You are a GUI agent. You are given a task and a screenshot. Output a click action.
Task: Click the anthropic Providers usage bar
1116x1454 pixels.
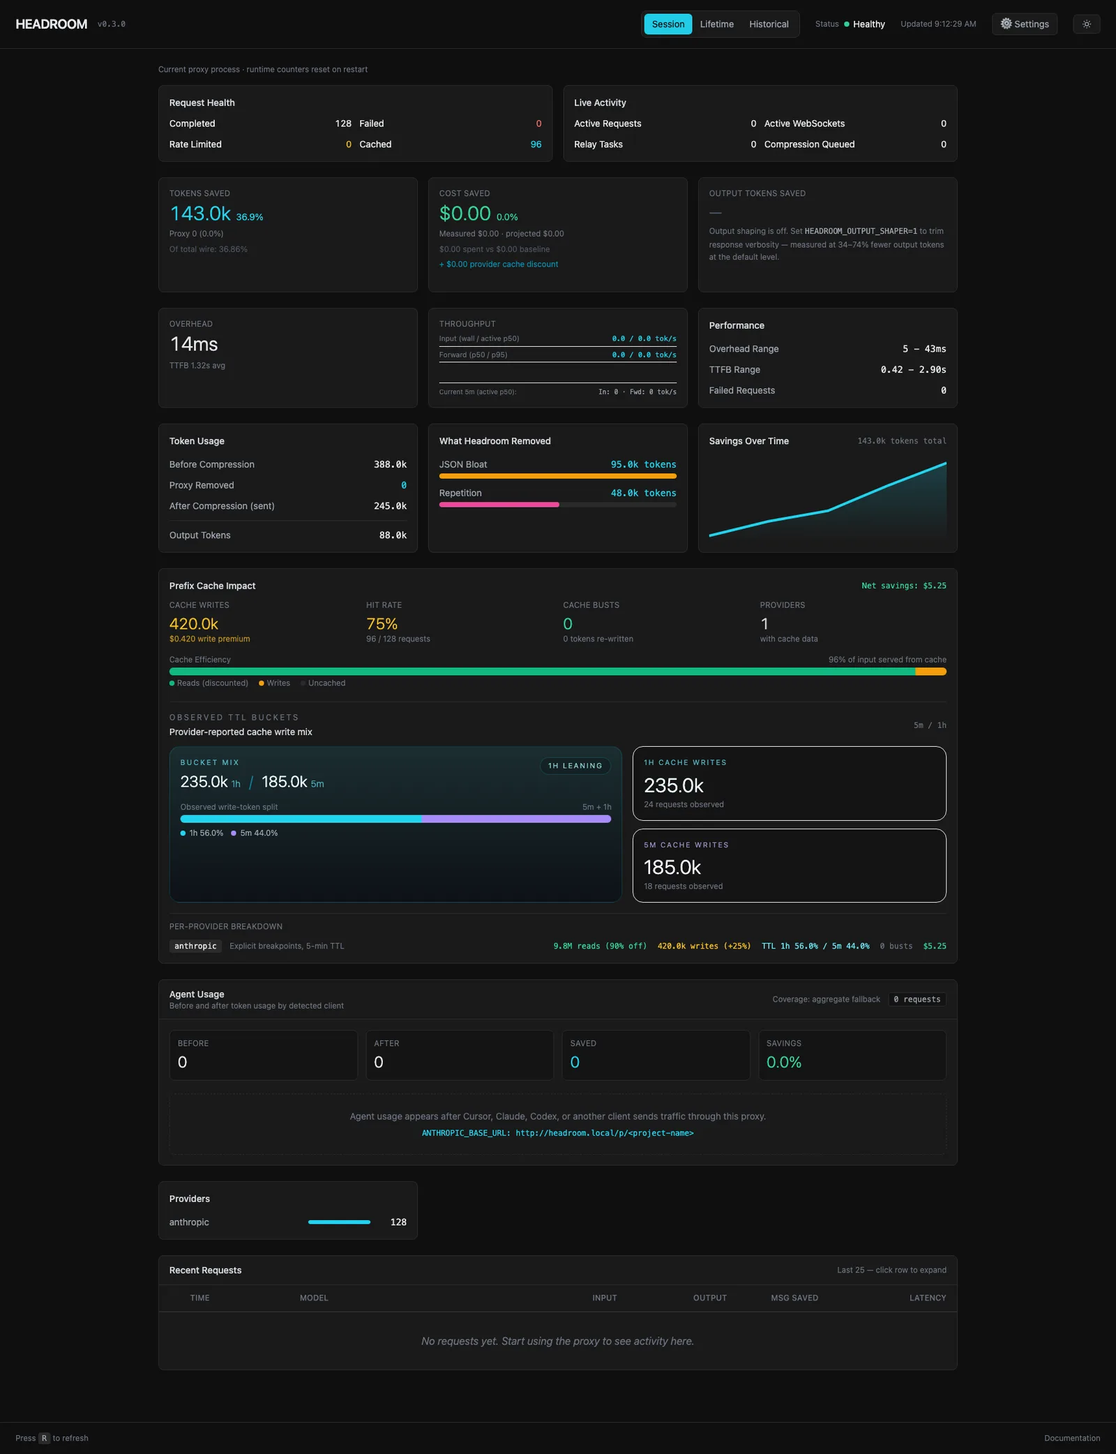pos(339,1222)
